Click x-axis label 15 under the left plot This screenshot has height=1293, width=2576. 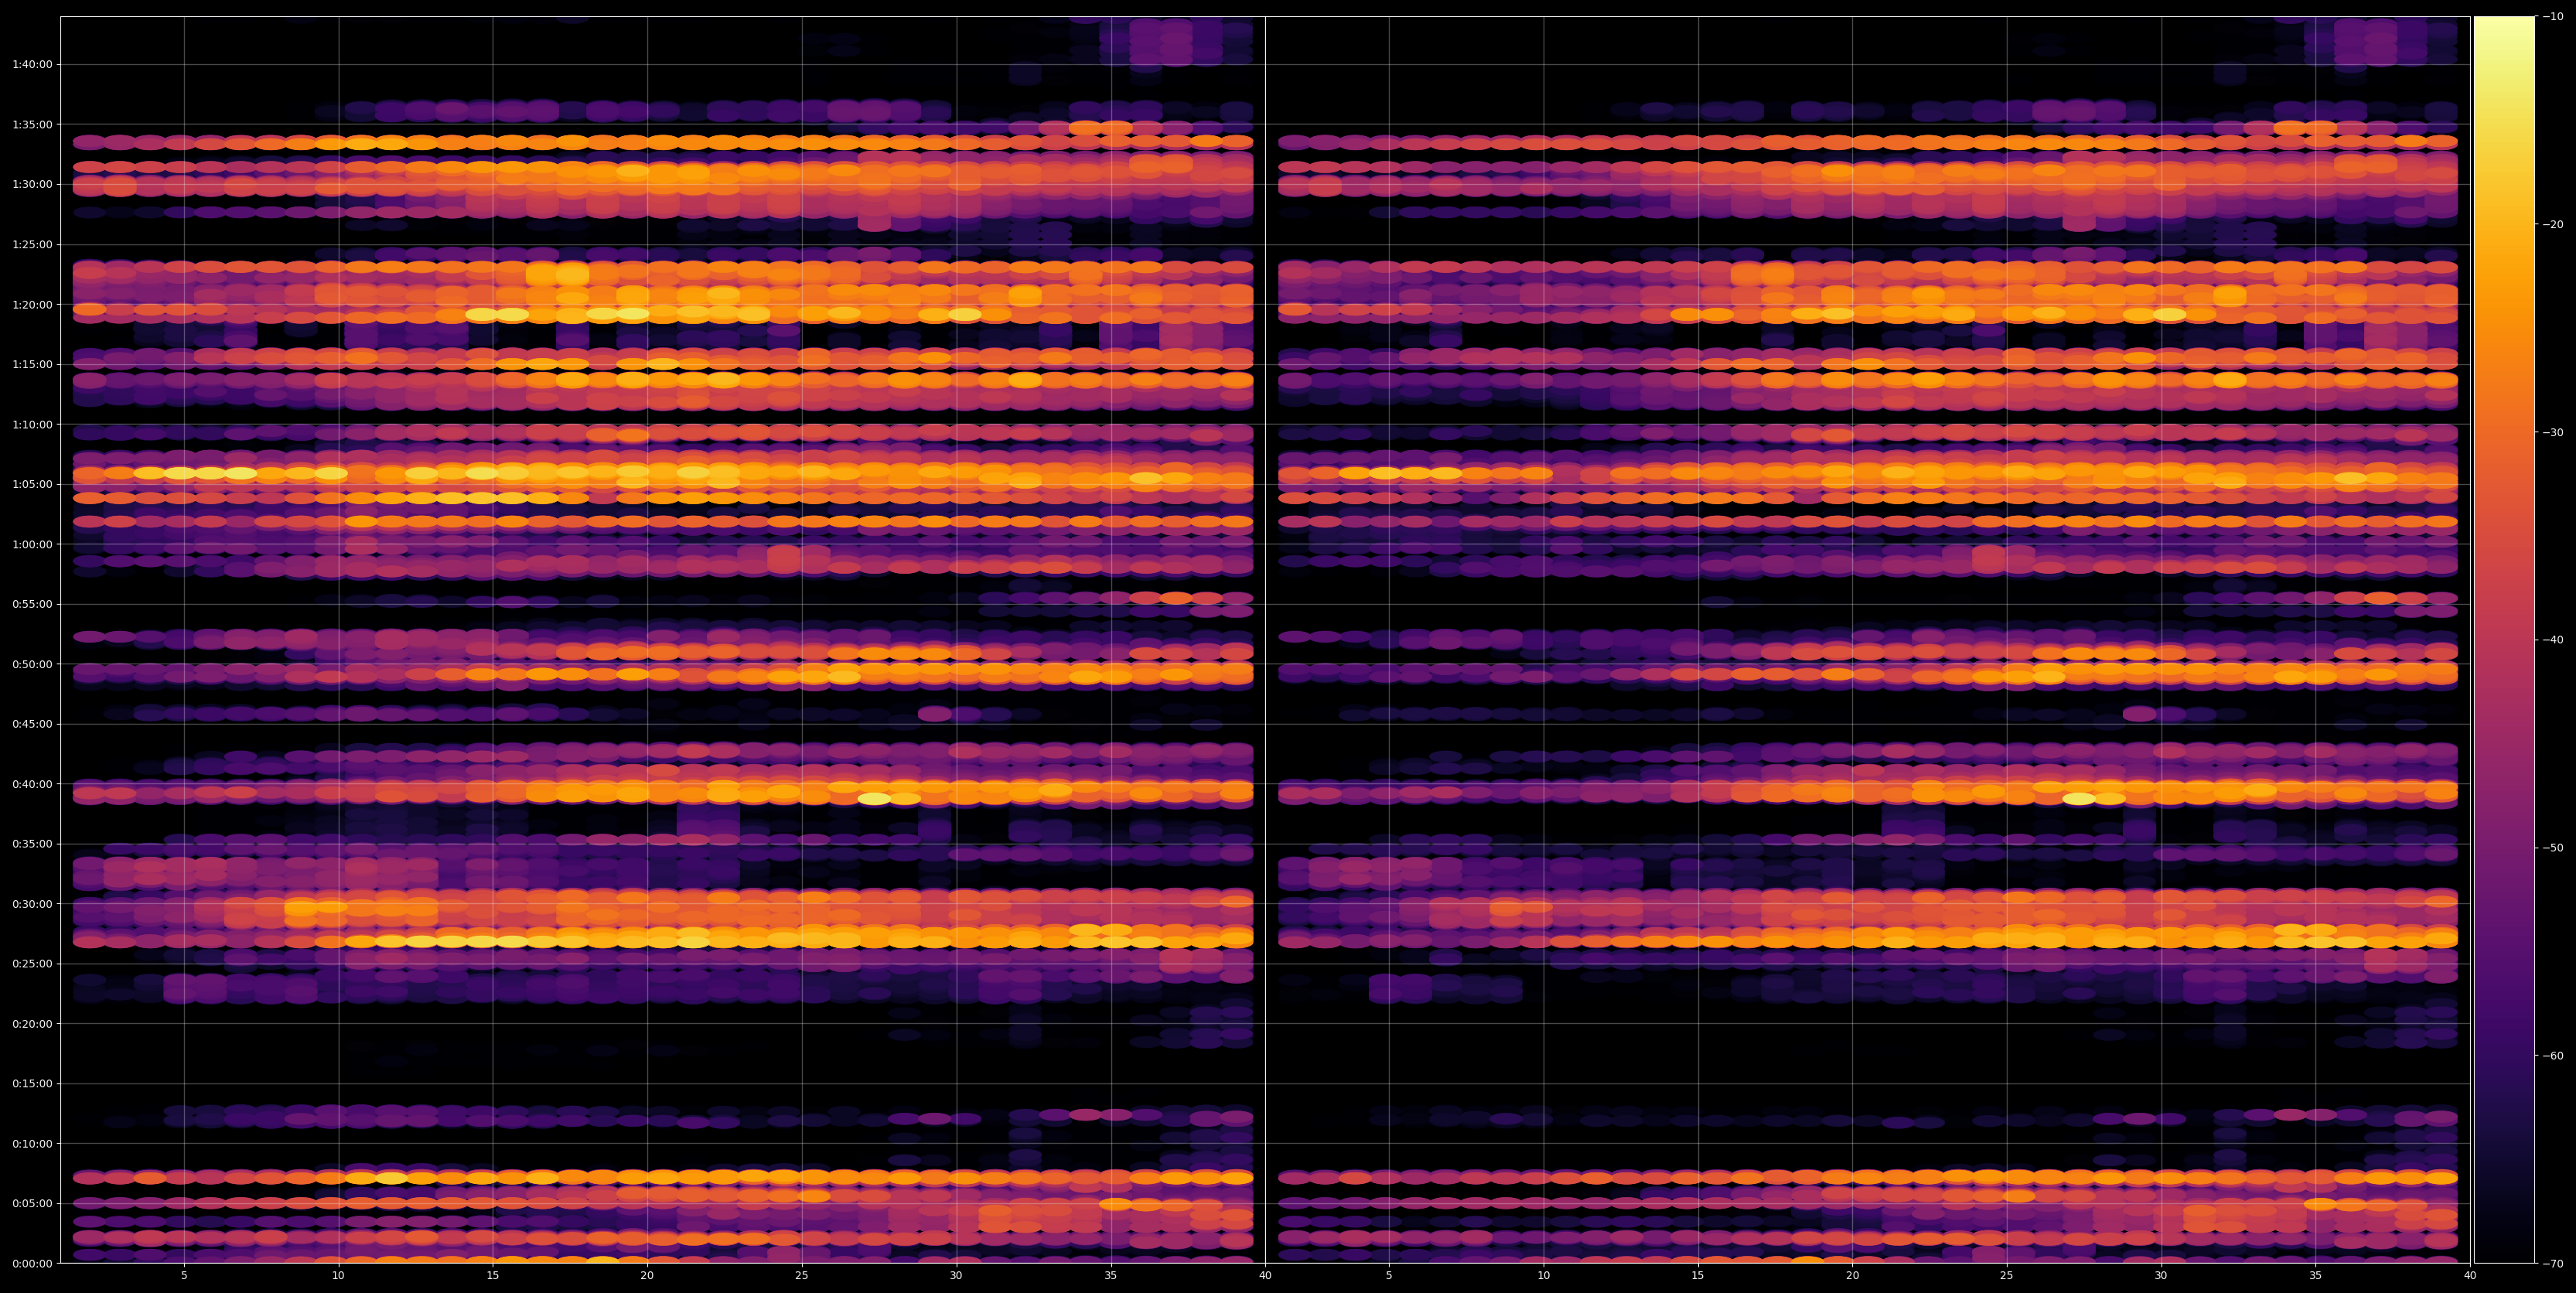pyautogui.click(x=493, y=1276)
